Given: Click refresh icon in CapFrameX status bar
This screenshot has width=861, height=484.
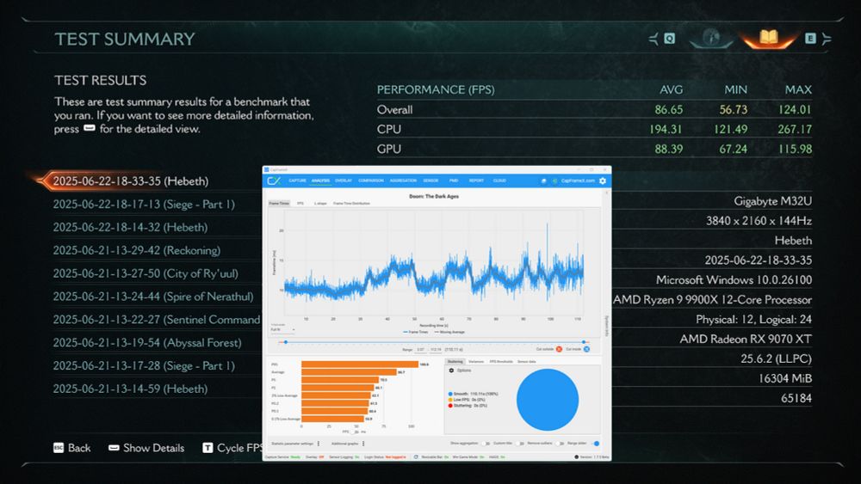Looking at the screenshot, I should click(416, 457).
